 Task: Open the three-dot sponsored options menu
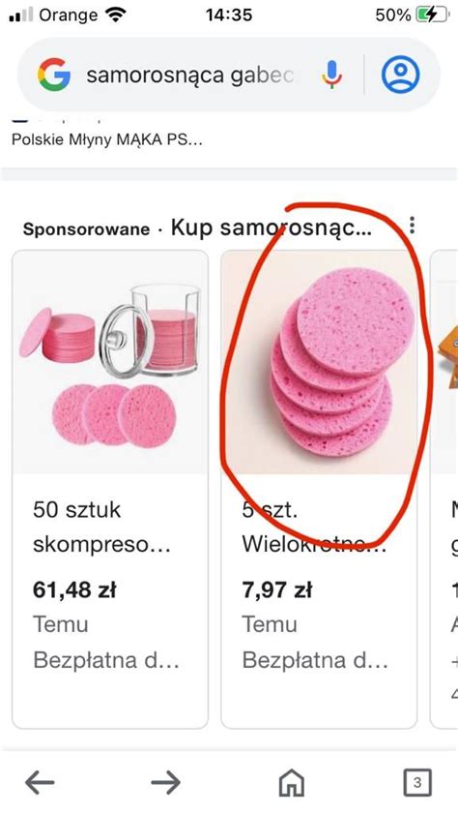tap(412, 226)
